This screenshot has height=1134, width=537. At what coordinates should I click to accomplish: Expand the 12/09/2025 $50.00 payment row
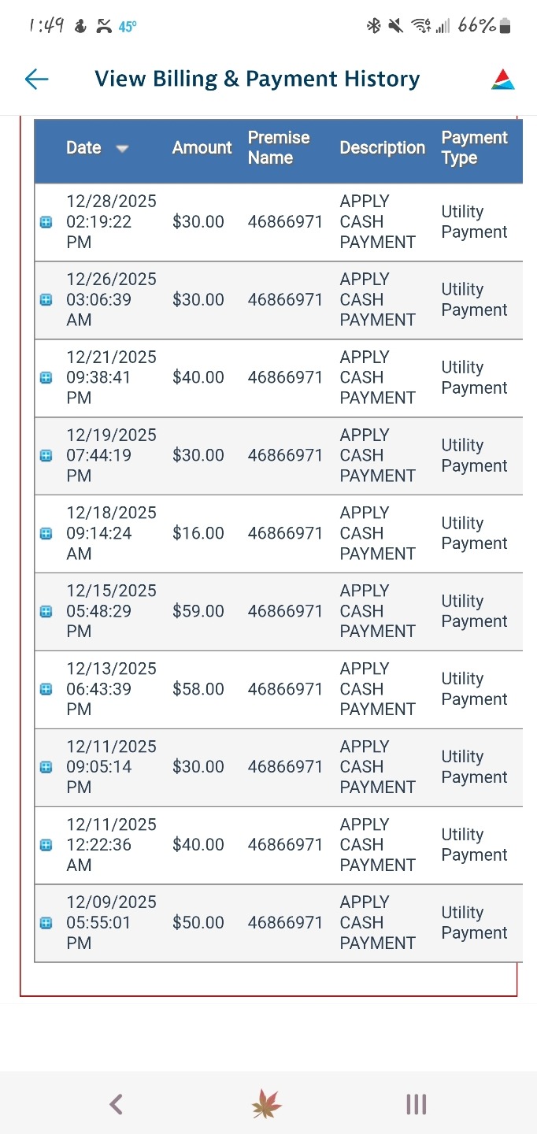pyautogui.click(x=46, y=923)
